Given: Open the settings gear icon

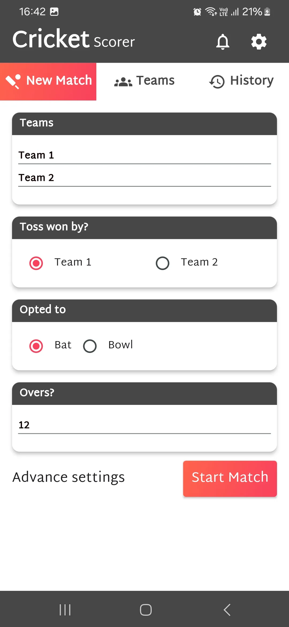Looking at the screenshot, I should pyautogui.click(x=258, y=42).
